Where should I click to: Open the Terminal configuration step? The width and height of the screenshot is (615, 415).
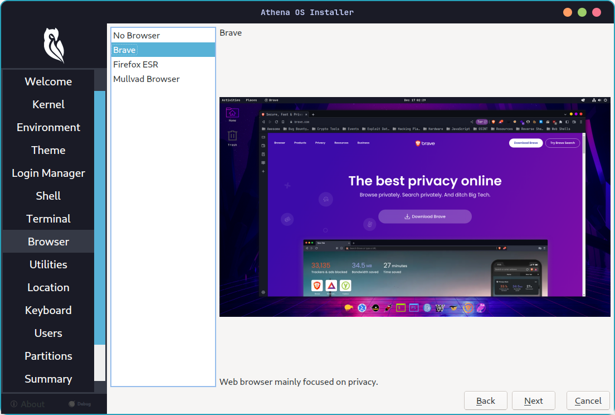[48, 218]
